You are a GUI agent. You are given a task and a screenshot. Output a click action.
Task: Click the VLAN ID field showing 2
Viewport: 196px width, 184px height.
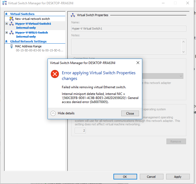coord(80,130)
